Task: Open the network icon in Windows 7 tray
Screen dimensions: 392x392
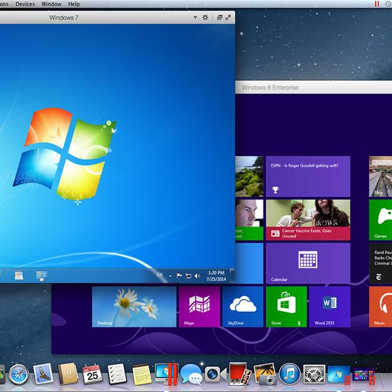Action: 189,276
